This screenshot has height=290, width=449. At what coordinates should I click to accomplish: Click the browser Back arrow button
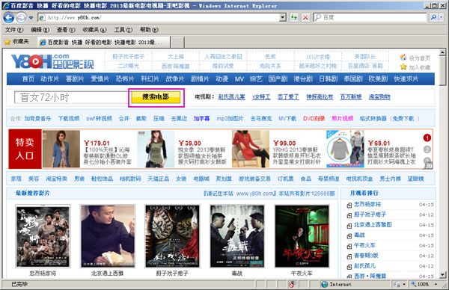click(8, 18)
